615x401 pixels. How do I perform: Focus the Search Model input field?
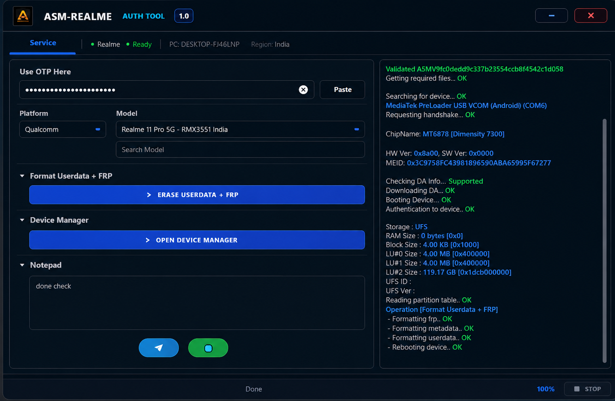coord(240,150)
